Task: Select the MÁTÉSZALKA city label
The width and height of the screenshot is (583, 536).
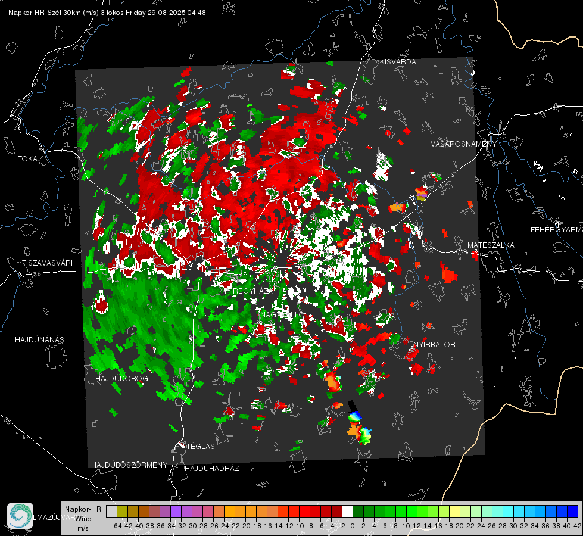Action: (x=491, y=245)
